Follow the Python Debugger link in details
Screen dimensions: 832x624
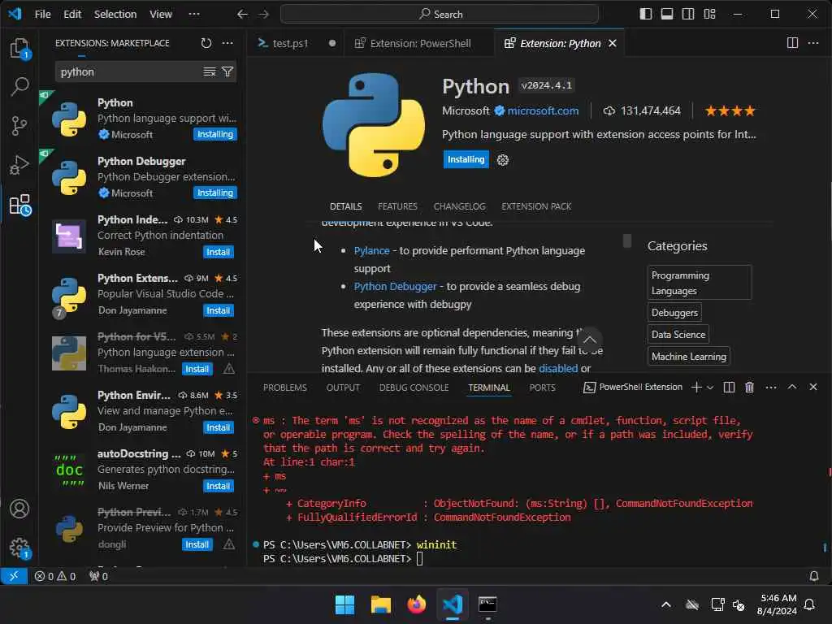395,287
